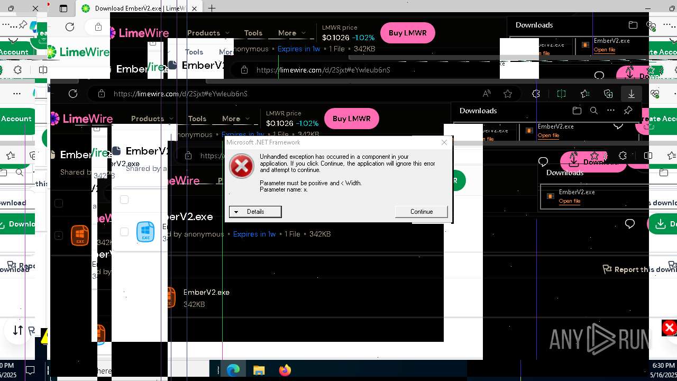The image size is (677, 381).
Task: Tick the dark checkbox beside the orange EXE icon
Action: click(x=59, y=235)
